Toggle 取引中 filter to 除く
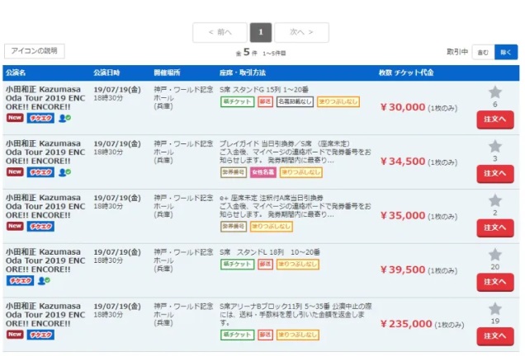This screenshot has width=525, height=361. 506,52
